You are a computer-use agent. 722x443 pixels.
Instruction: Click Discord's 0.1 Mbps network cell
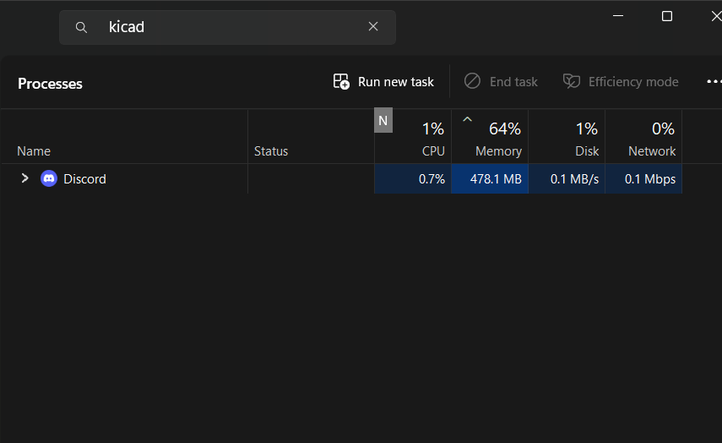[643, 179]
